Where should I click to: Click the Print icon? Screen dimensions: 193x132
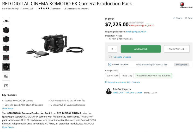pyautogui.click(x=186, y=18)
